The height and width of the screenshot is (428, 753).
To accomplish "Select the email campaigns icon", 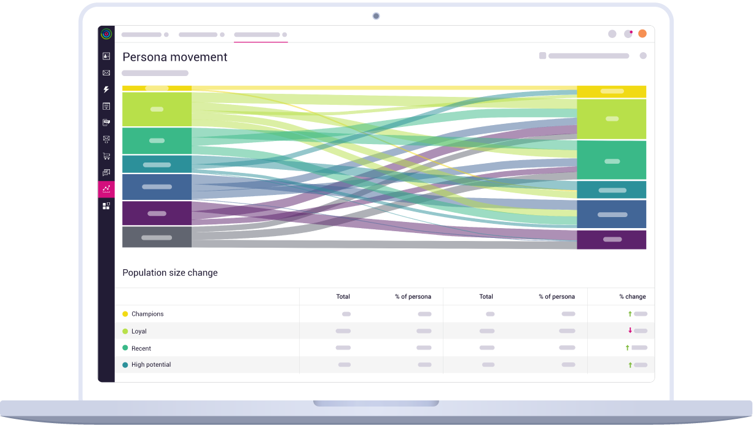I will pyautogui.click(x=106, y=72).
